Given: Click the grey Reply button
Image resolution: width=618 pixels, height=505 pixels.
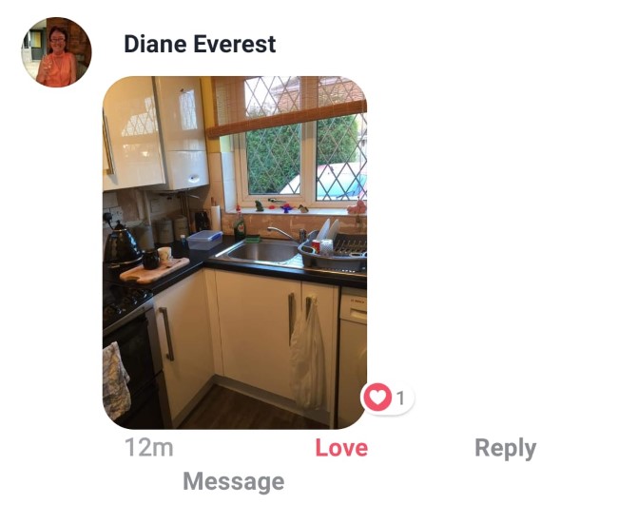Looking at the screenshot, I should (x=506, y=449).
